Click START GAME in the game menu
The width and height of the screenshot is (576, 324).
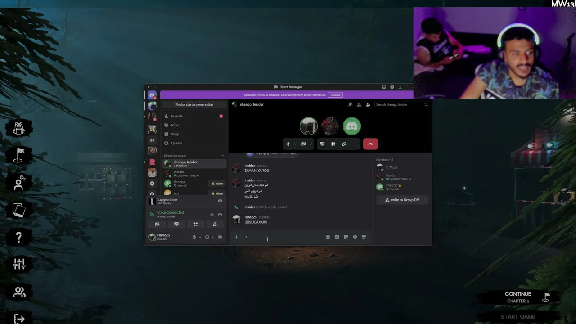[518, 317]
